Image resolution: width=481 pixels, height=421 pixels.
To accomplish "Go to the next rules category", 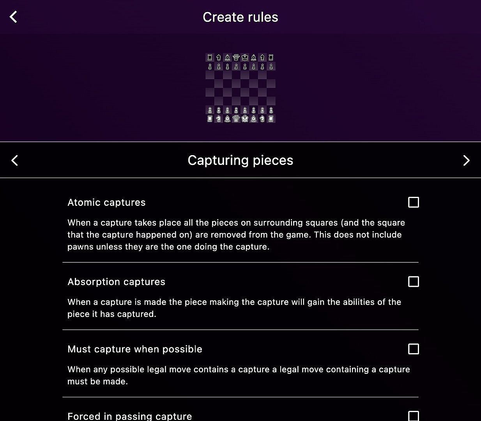I will click(466, 160).
